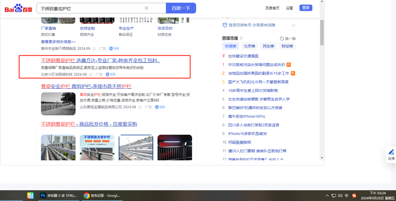The image size is (396, 201).
Task: Switch to Chrome 发布记录 window in taskbar
Action: [x=102, y=196]
